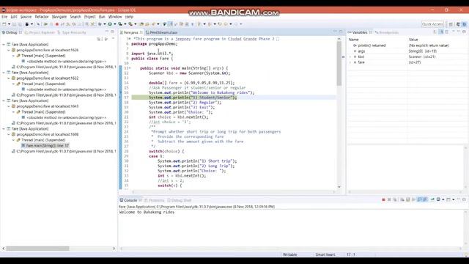
Task: Click code line 17 Student/Senior println
Action: [x=193, y=98]
